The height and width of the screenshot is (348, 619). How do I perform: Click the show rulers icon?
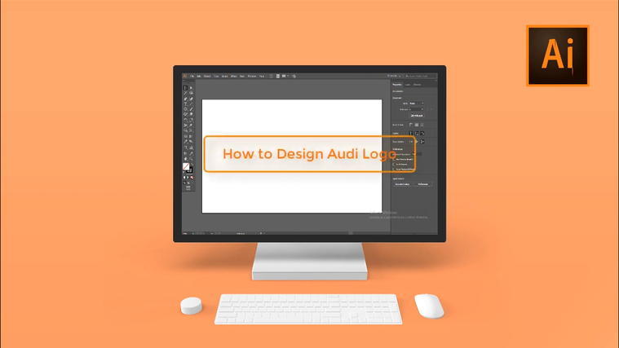point(412,125)
